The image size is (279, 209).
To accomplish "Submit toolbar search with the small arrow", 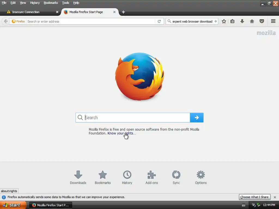I will pos(216,21).
